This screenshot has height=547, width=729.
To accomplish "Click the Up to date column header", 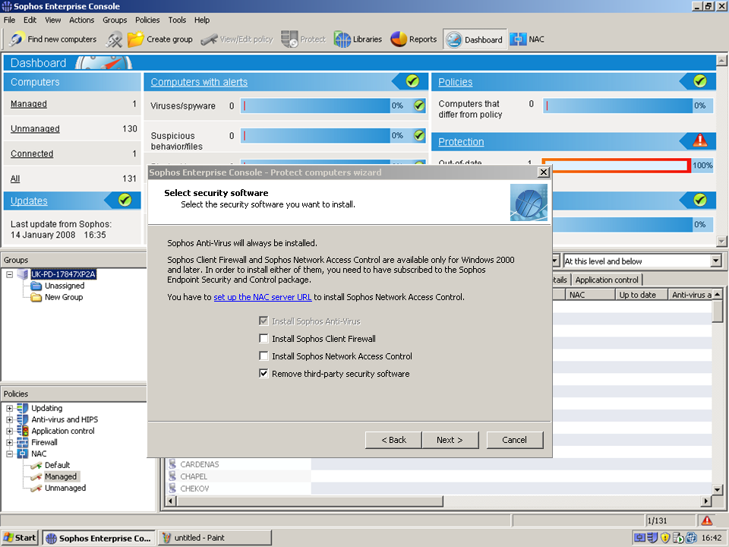I will (641, 295).
